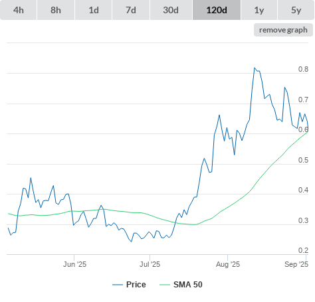Click the Jun '25 axis label

click(x=74, y=264)
